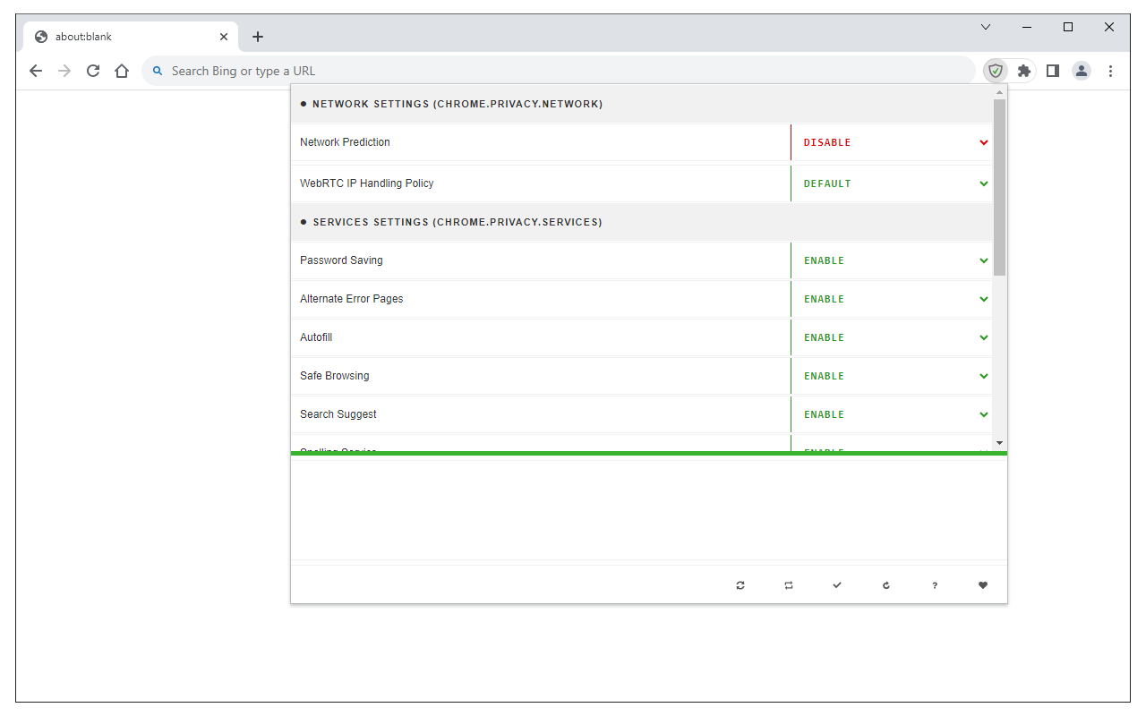
Task: Click the Safe Browsing label
Action: click(334, 376)
